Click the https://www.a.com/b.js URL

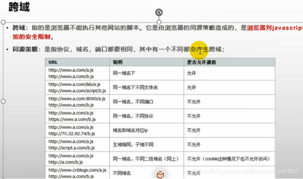72,119
